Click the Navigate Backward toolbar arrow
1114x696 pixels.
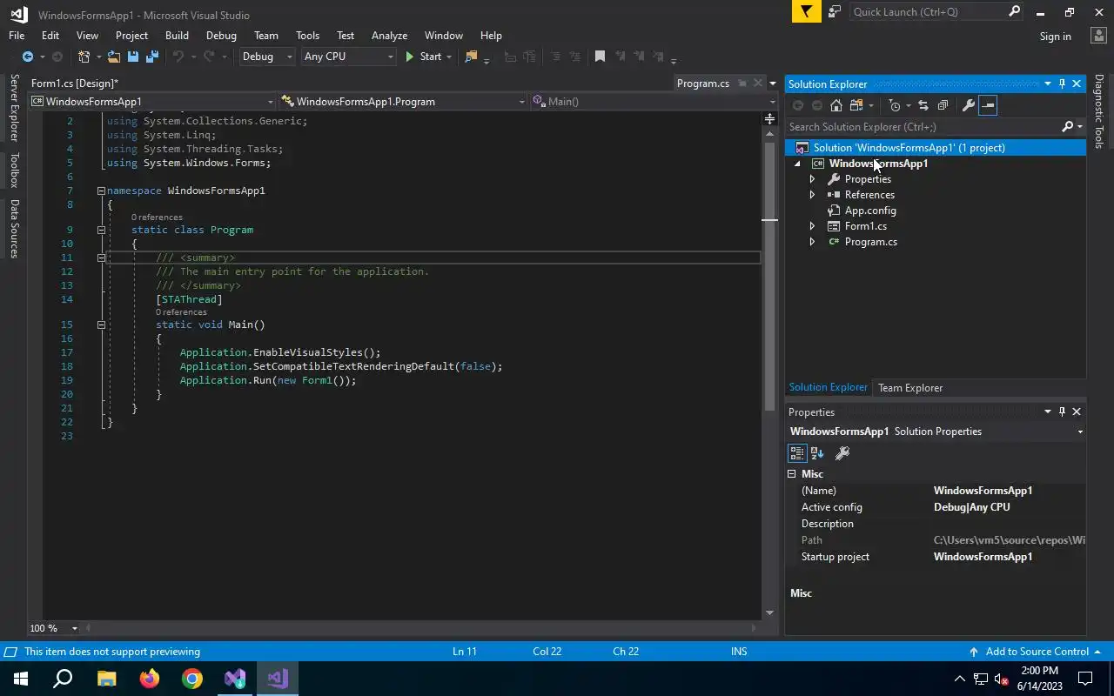pos(27,57)
